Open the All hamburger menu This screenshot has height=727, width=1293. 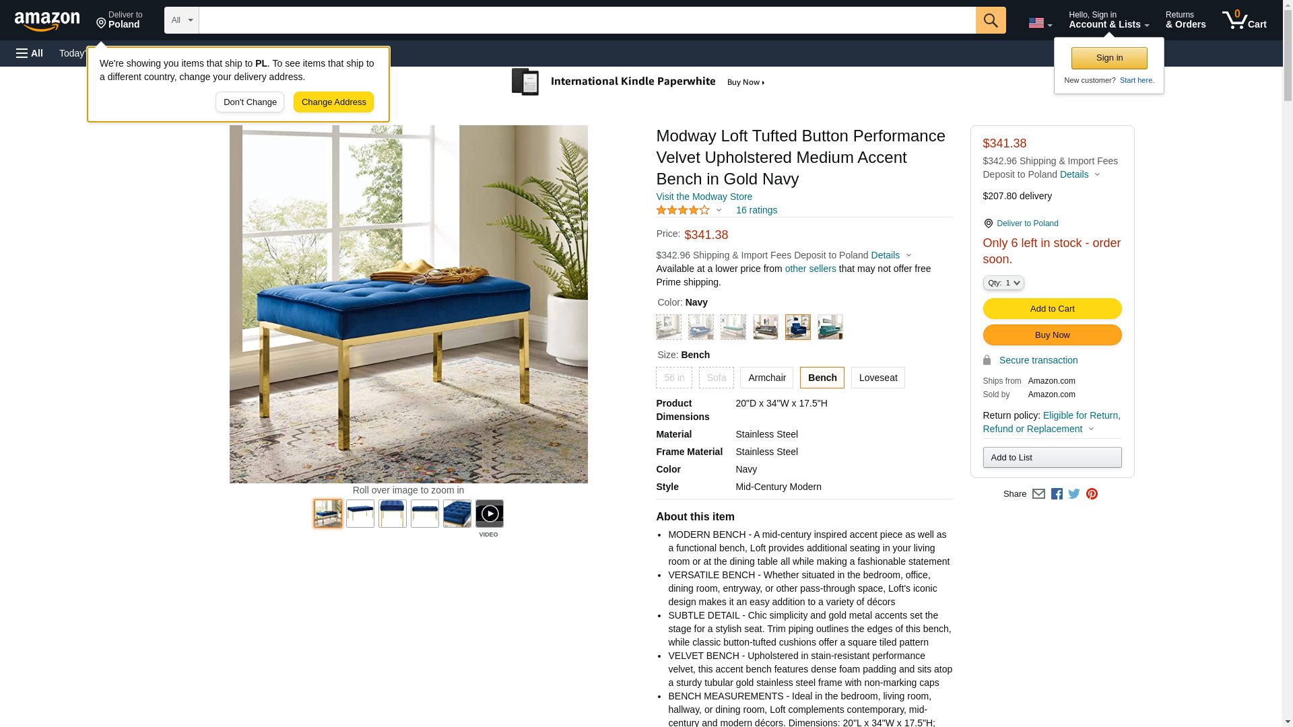tap(30, 53)
